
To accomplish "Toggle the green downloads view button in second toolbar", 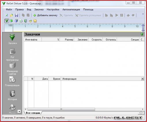I will pos(7,21).
